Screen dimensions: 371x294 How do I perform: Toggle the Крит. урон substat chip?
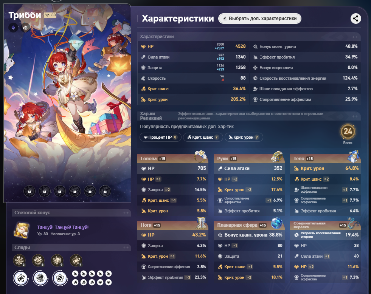244,137
